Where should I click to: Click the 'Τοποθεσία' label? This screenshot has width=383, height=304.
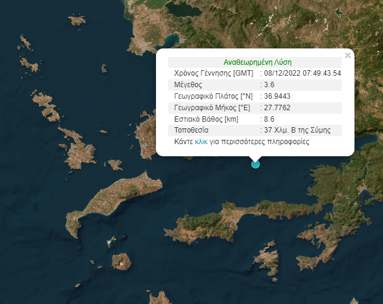pos(191,130)
